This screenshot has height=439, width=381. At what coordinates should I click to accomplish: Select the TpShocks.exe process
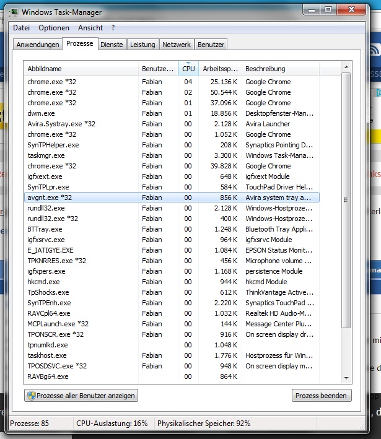pos(172,292)
